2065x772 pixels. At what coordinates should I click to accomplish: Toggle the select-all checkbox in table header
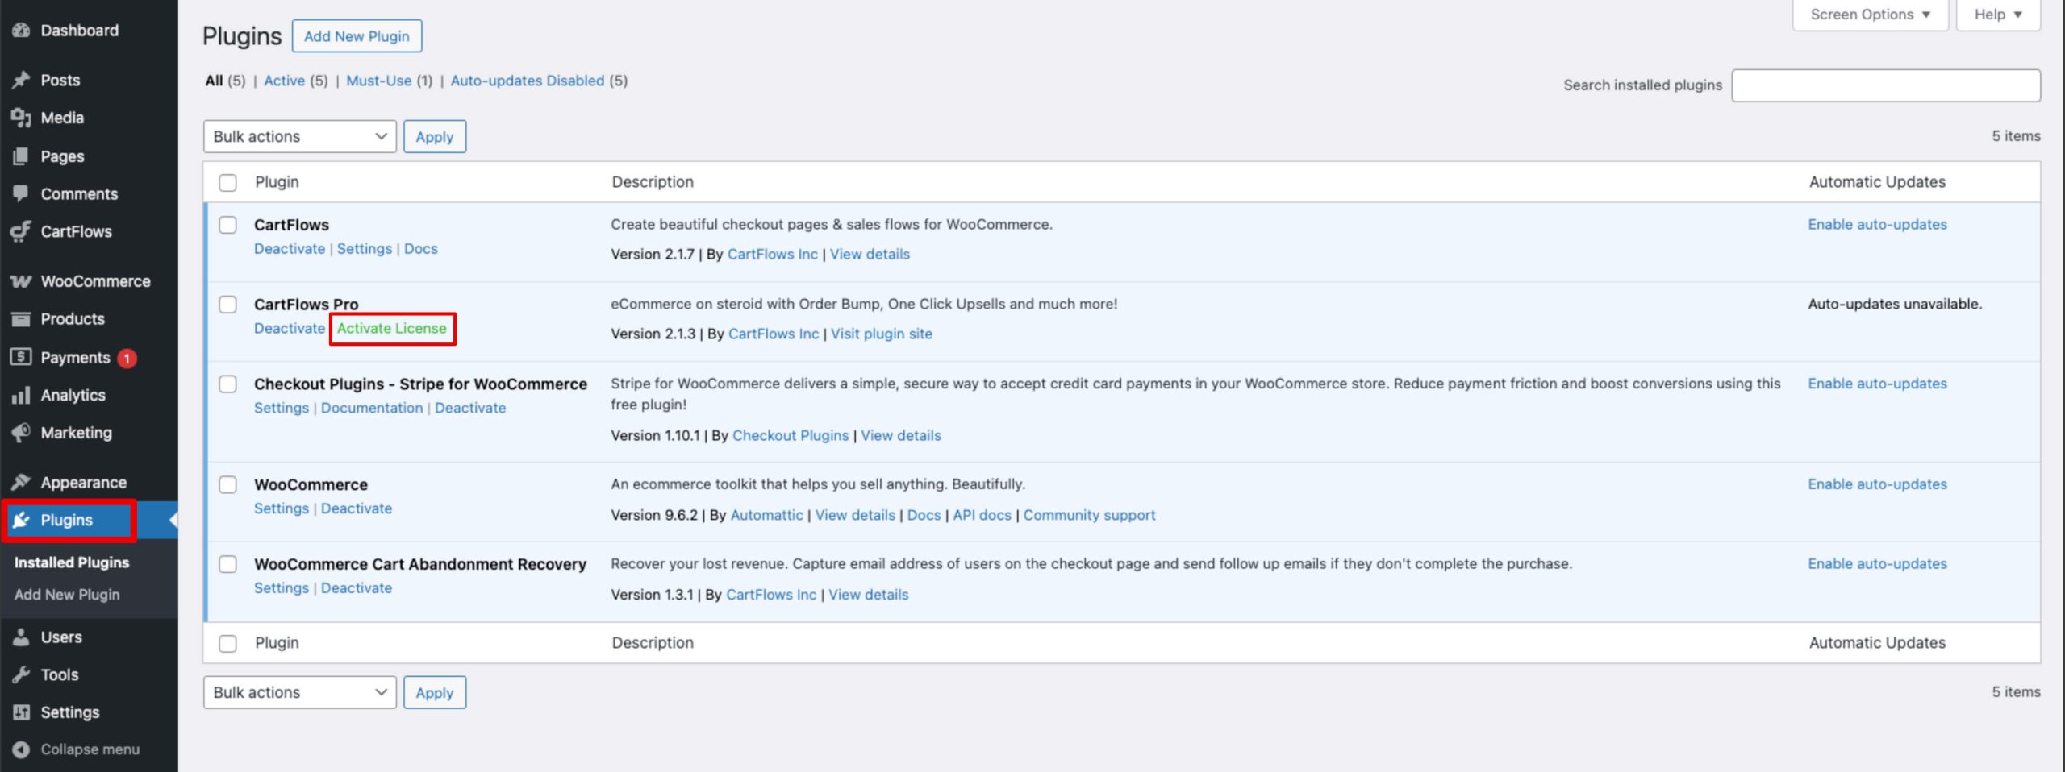tap(228, 183)
